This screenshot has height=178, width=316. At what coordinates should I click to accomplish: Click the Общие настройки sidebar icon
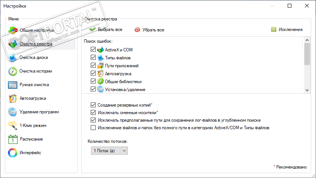tap(13, 31)
